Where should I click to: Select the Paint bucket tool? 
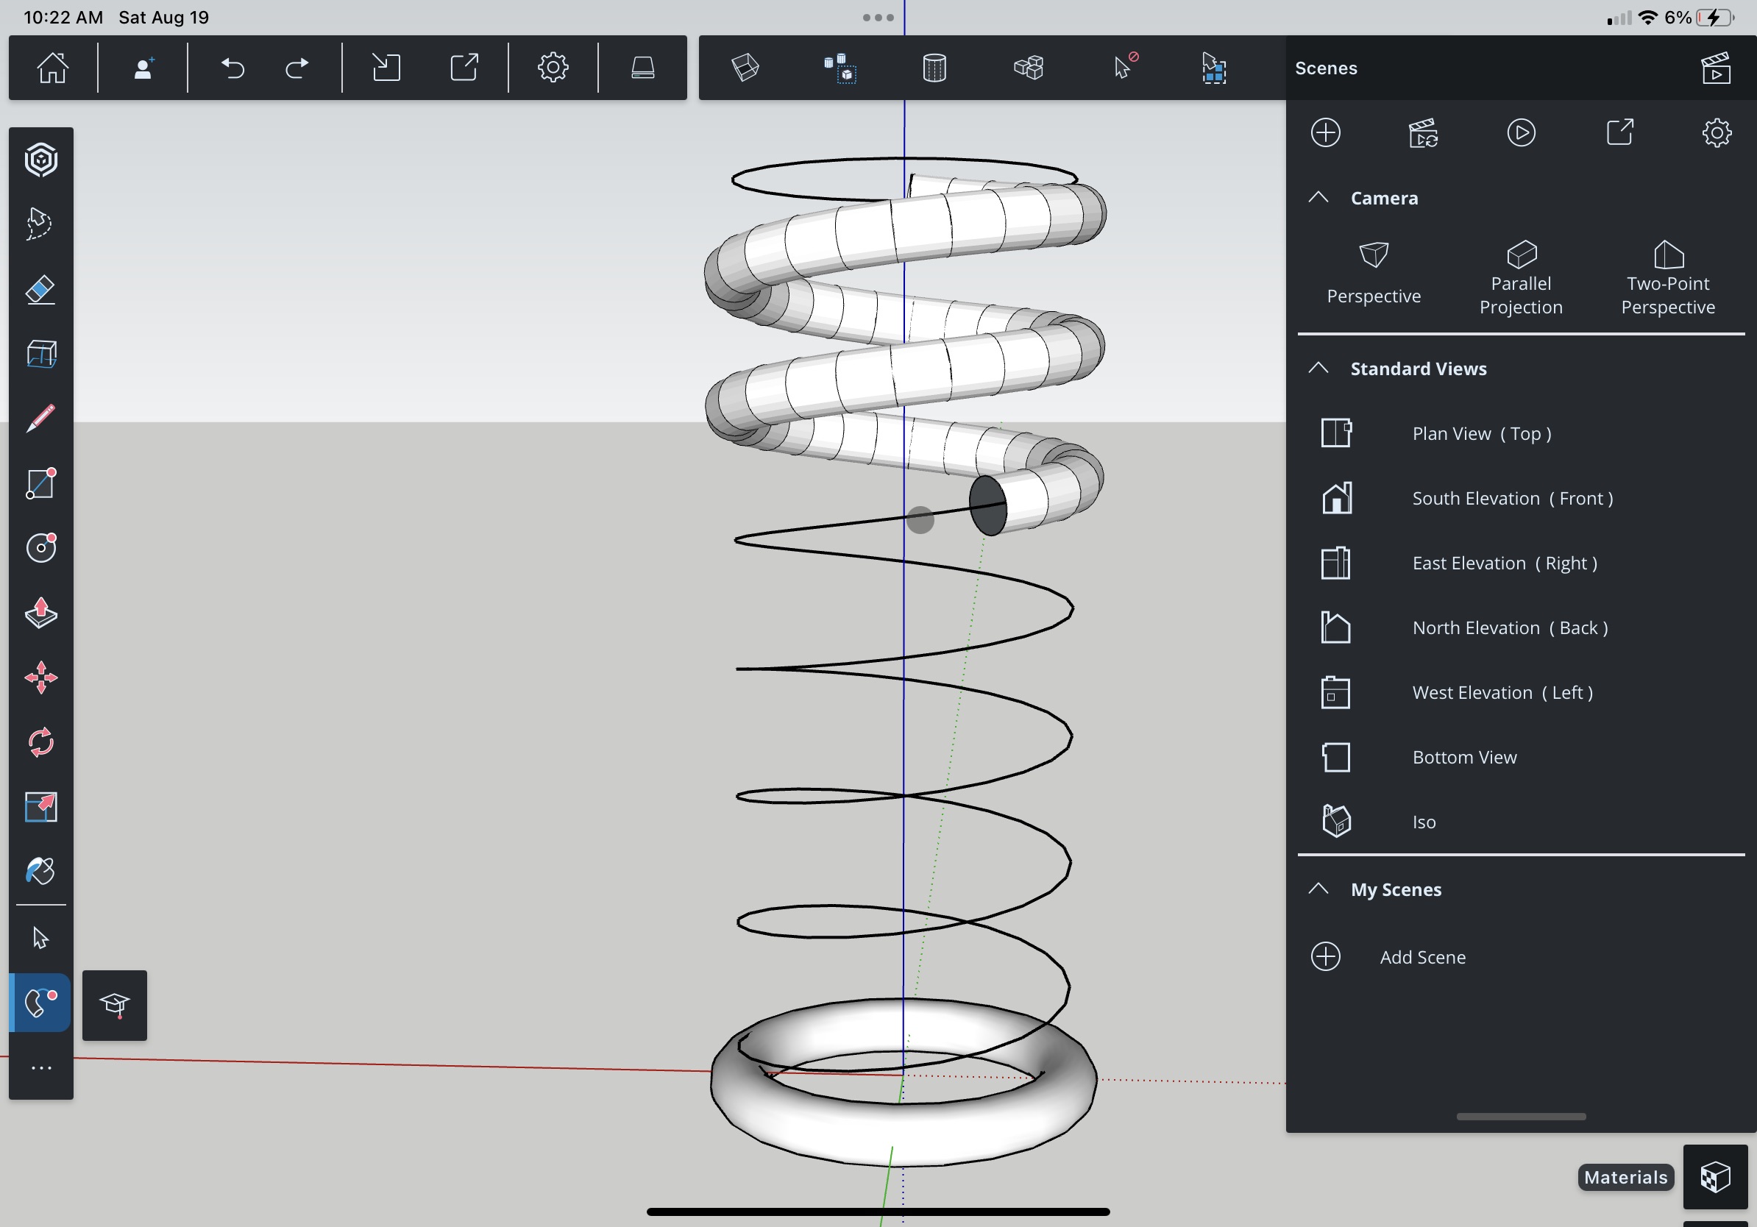pyautogui.click(x=40, y=870)
